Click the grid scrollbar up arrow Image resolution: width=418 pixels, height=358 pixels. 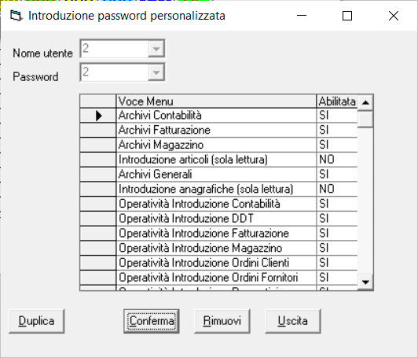click(x=365, y=102)
